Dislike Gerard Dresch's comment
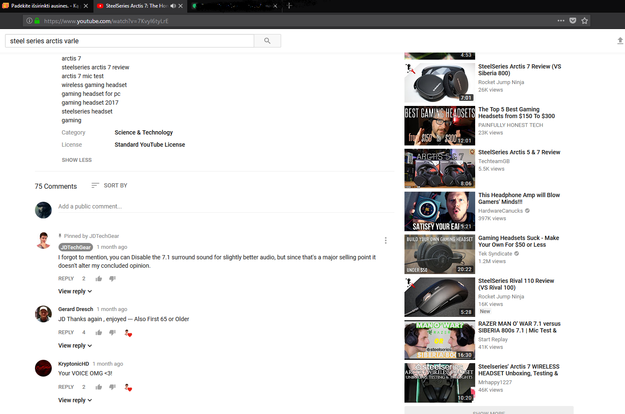This screenshot has height=414, width=625. (112, 332)
